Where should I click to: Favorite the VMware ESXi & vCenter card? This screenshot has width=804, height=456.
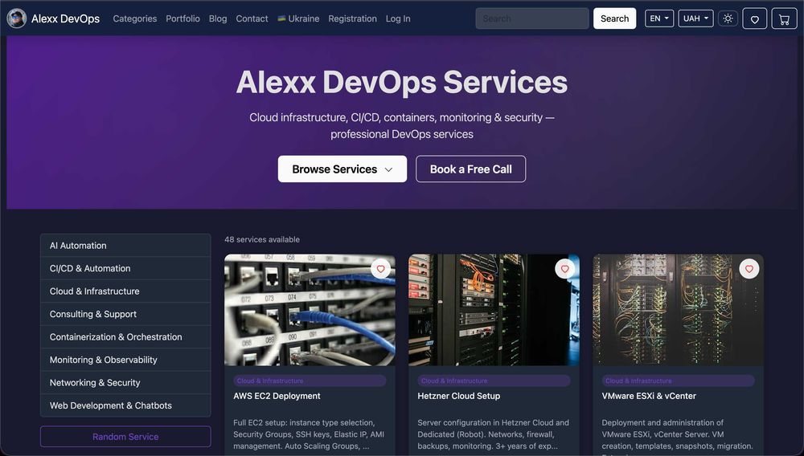click(749, 269)
